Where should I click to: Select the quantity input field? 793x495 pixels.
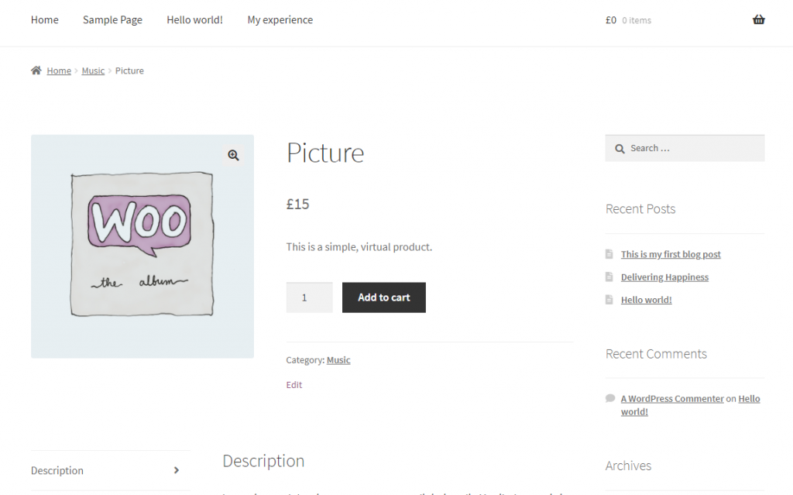[x=310, y=297]
